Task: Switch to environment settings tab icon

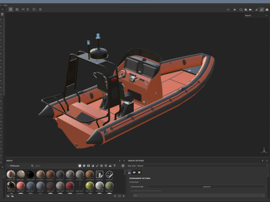Action: [x=129, y=172]
